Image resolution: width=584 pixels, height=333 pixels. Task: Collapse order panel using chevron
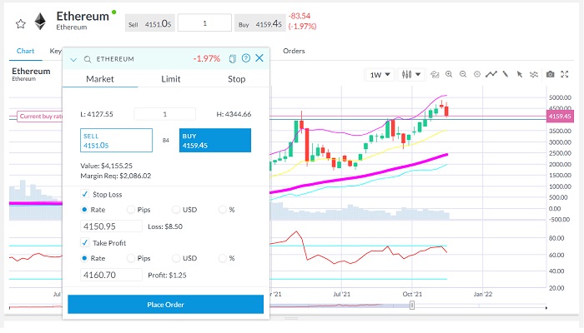(73, 59)
